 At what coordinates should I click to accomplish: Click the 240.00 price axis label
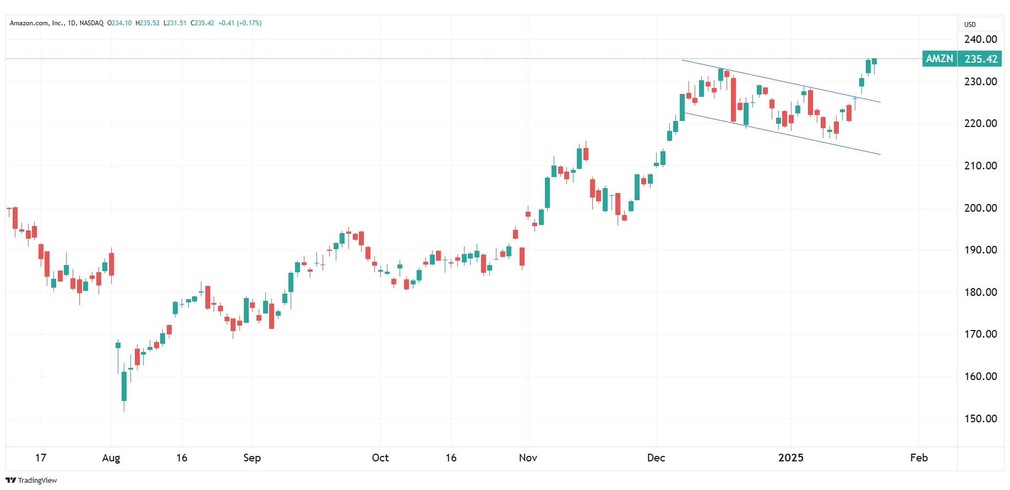980,39
